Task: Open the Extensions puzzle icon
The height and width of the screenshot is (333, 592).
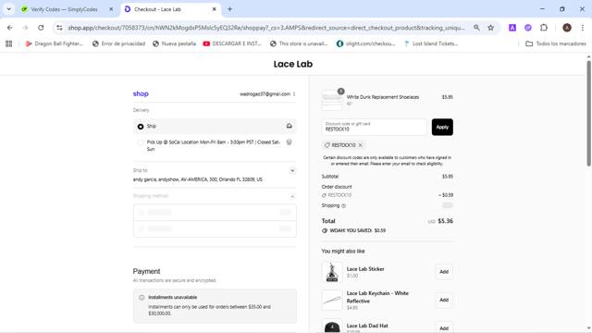Action: [544, 28]
